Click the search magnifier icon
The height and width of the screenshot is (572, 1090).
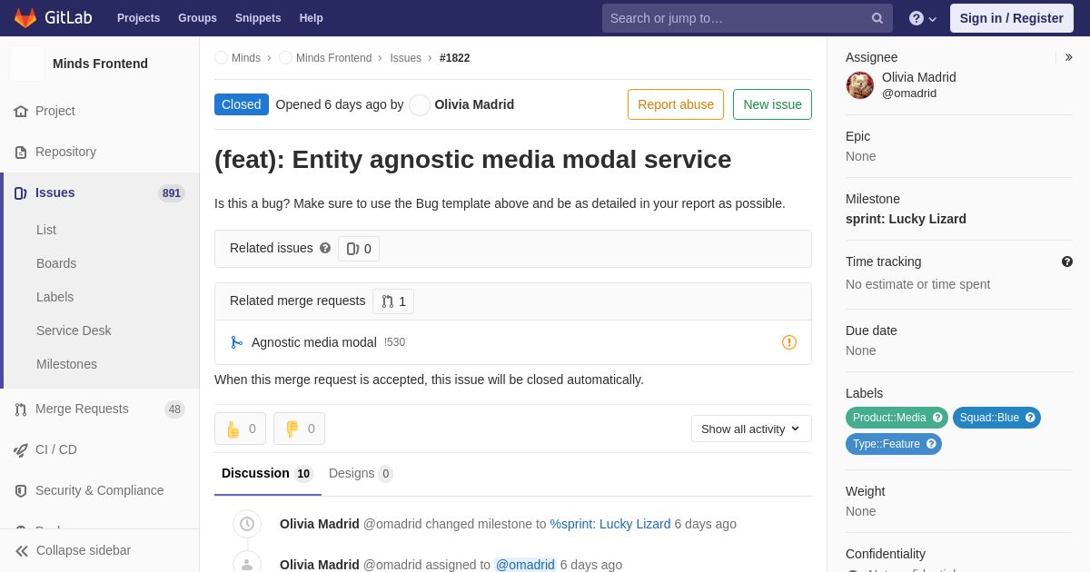(877, 18)
